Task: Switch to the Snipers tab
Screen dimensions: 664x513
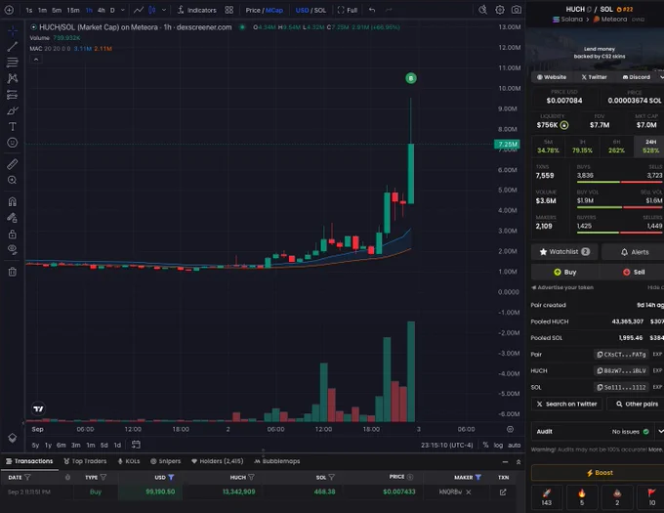Action: tap(166, 461)
